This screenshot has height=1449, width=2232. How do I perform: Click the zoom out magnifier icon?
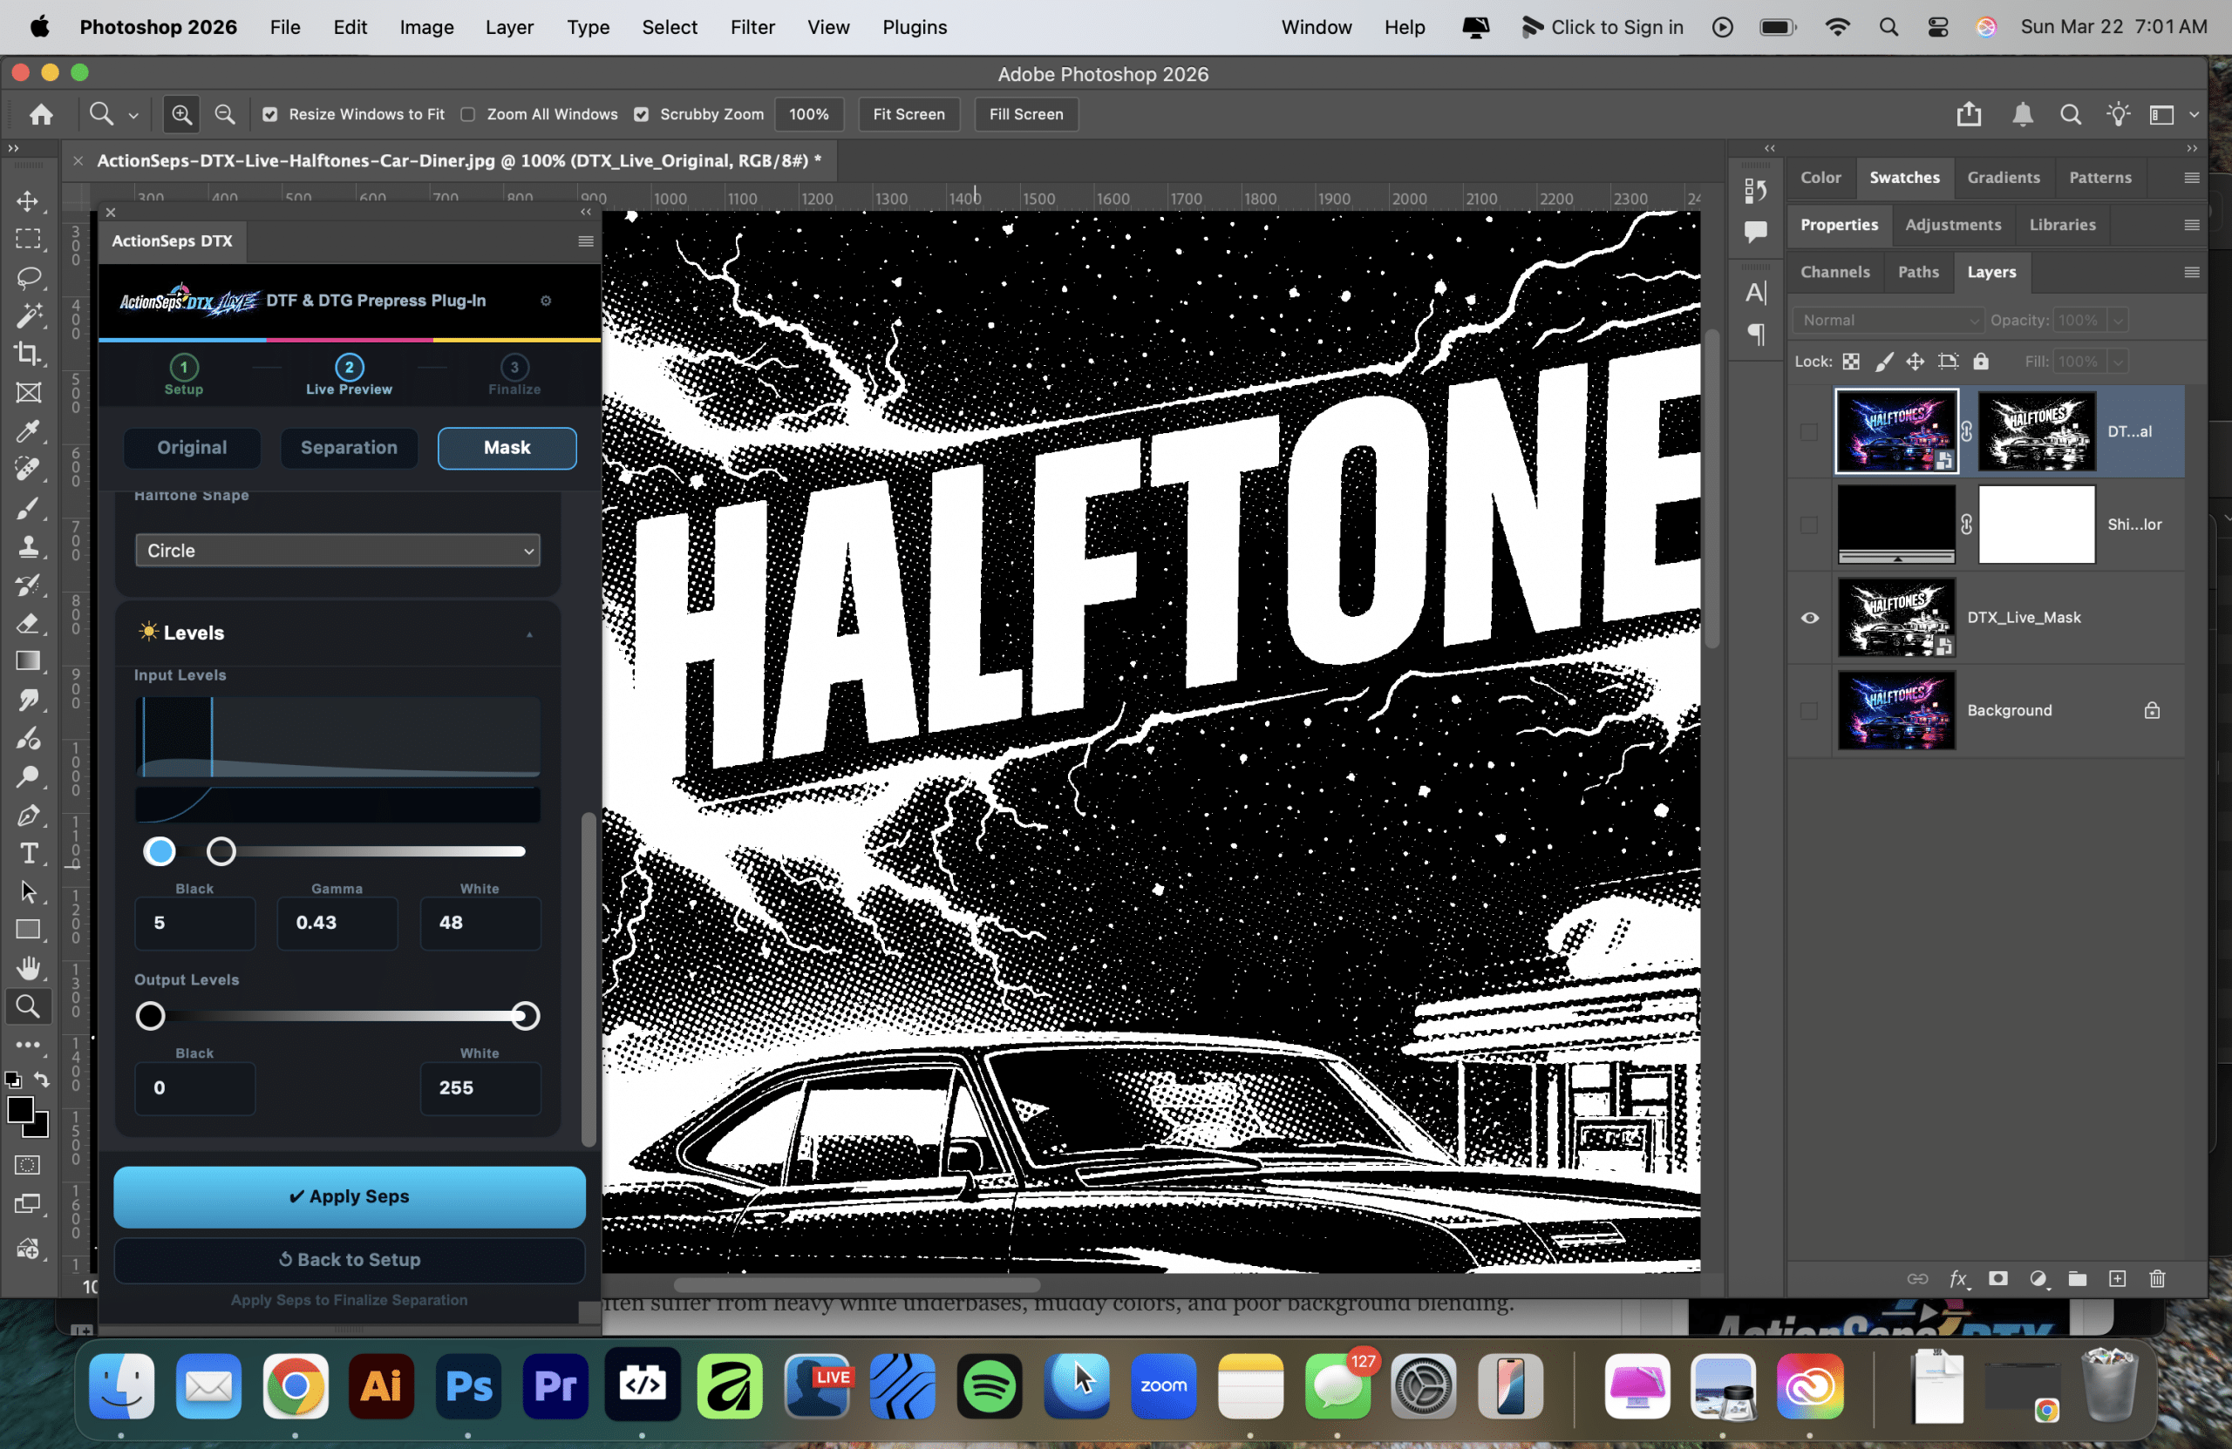coord(225,114)
